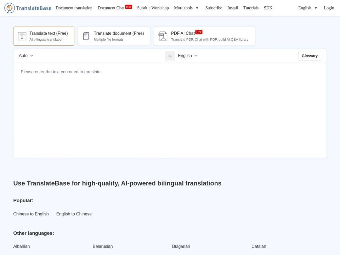
Task: Open Chinese to English translation link
Action: pyautogui.click(x=31, y=214)
